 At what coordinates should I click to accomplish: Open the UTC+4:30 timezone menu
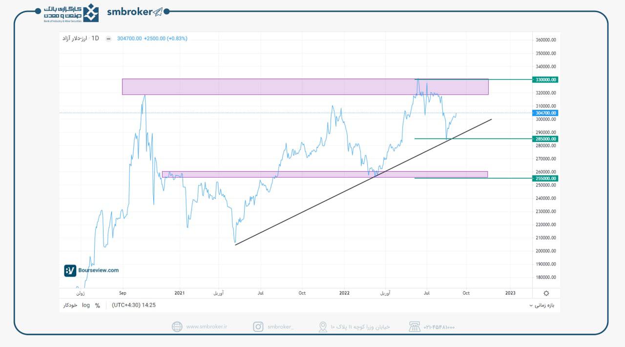pos(133,305)
